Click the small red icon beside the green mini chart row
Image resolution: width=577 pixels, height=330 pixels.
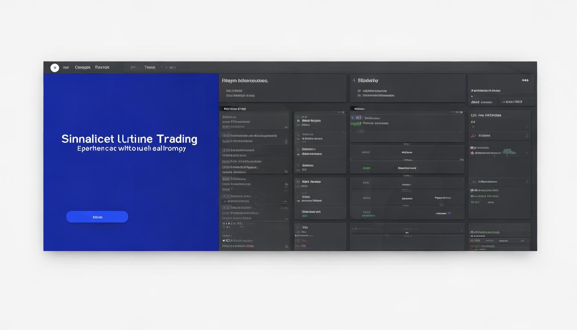coord(472,153)
